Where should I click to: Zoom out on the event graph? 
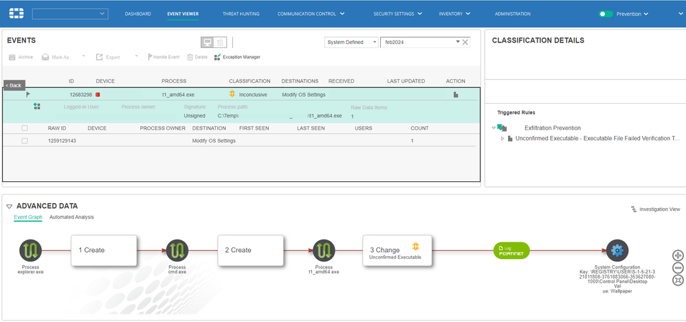[x=678, y=268]
